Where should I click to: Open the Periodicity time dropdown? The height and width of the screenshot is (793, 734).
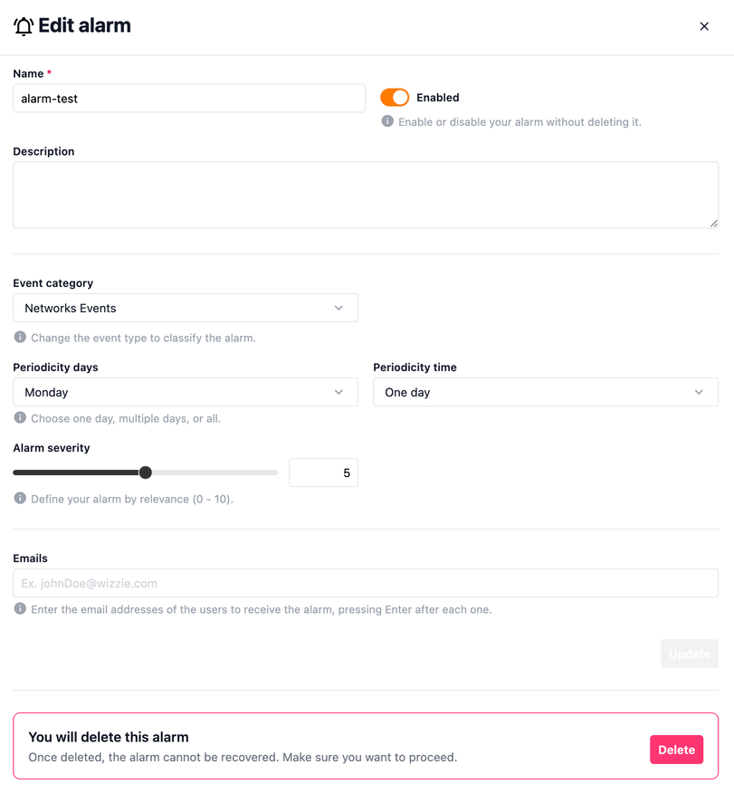pos(545,392)
